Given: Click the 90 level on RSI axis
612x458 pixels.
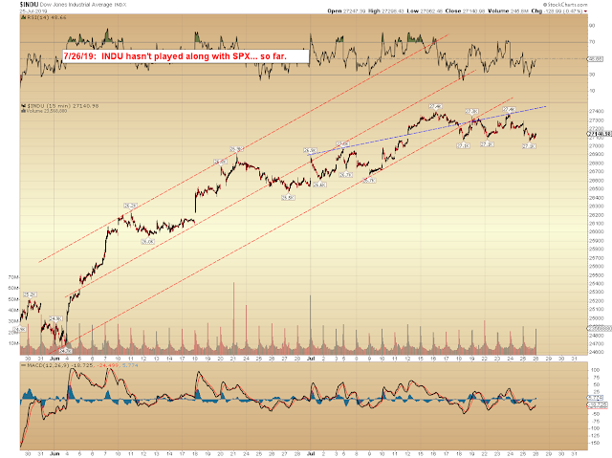Looking at the screenshot, I should click(x=592, y=26).
